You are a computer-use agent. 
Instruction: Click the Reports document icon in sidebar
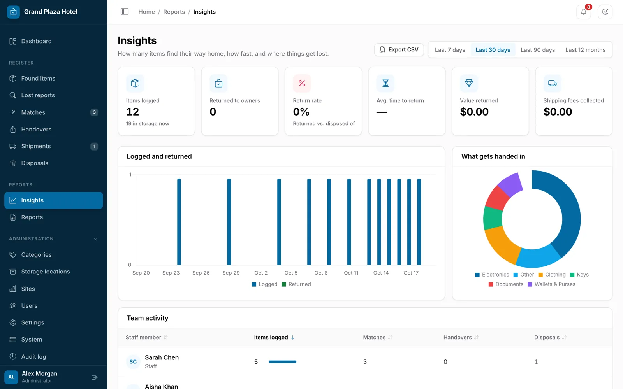coord(13,217)
